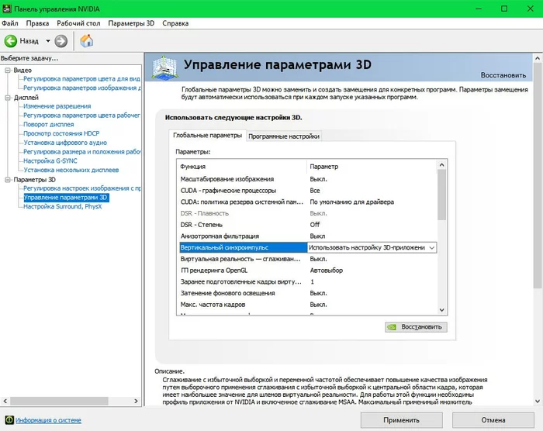This screenshot has width=543, height=431.
Task: Click the NVIDIA title bar app icon
Action: (6, 9)
